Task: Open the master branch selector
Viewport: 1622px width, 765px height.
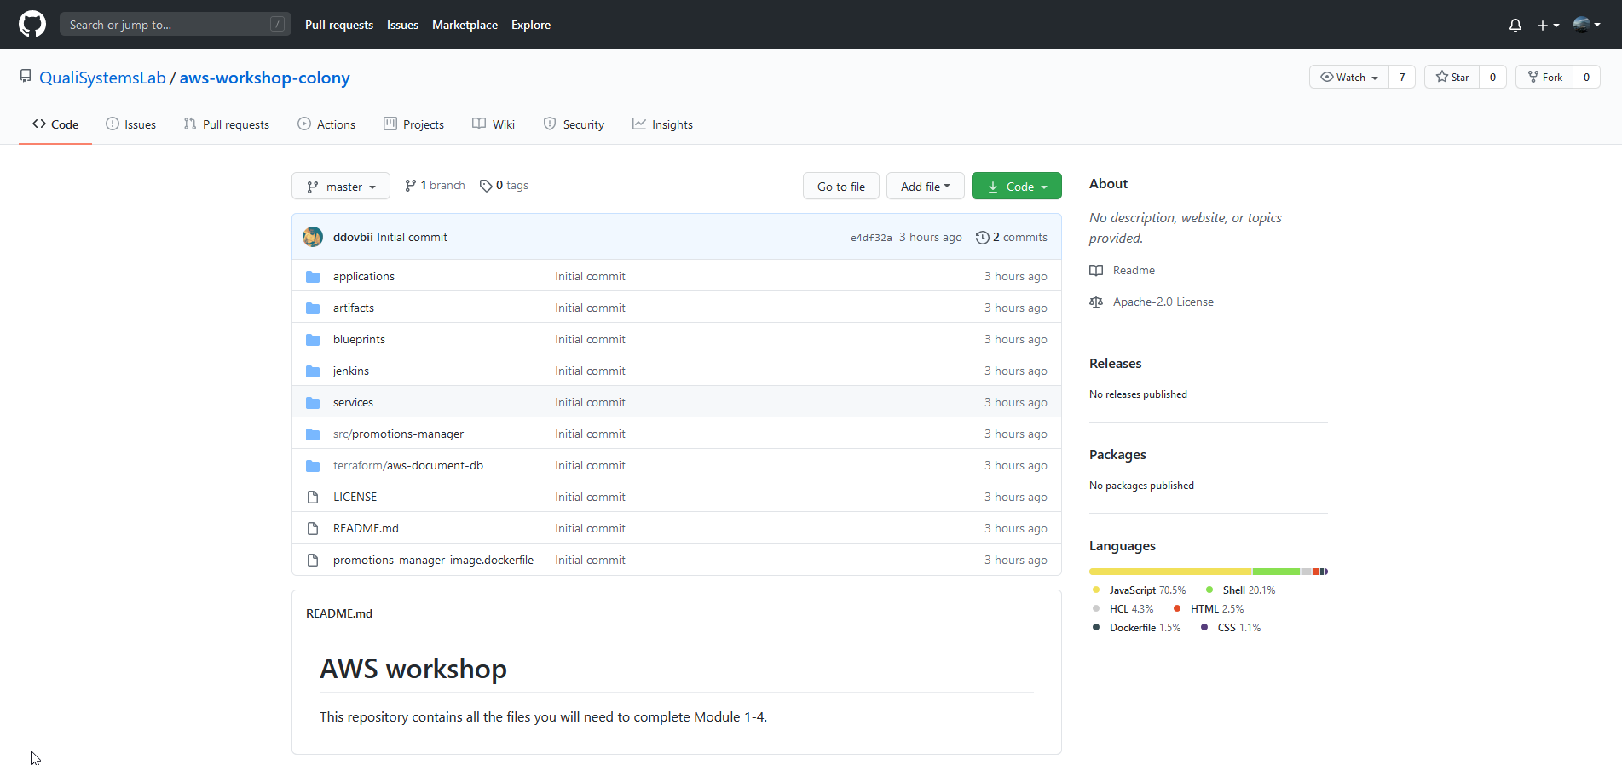Action: click(x=341, y=186)
